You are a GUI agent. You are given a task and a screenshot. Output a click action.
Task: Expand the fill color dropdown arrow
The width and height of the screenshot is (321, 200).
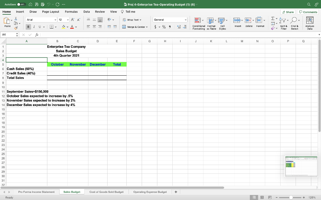[68, 27]
